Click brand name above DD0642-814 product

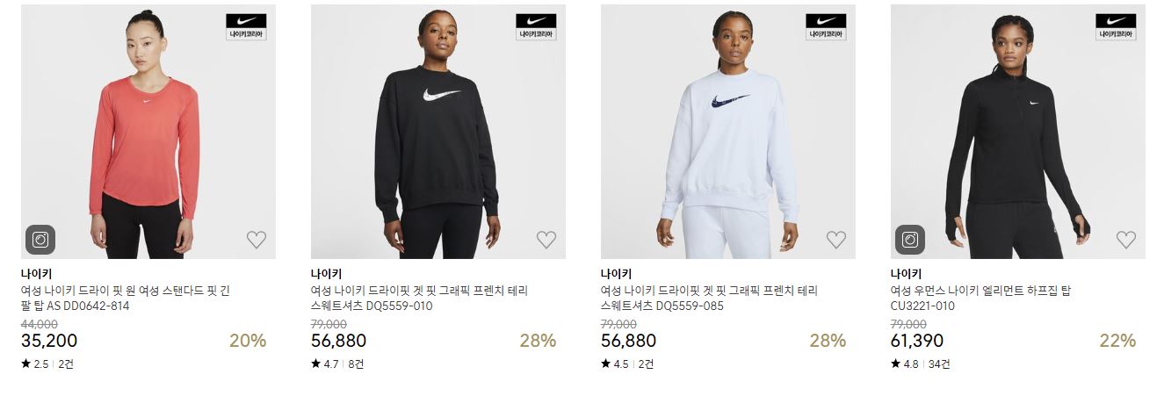coord(36,273)
